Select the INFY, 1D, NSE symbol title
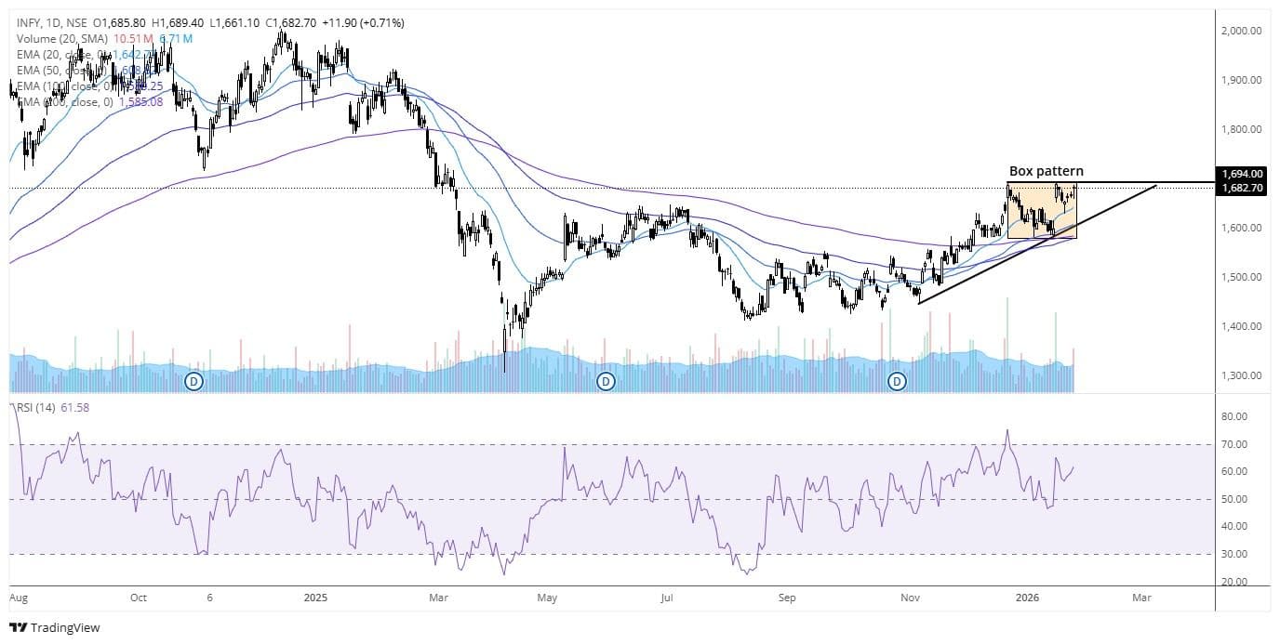Viewport: 1280px width, 644px height. click(x=54, y=23)
